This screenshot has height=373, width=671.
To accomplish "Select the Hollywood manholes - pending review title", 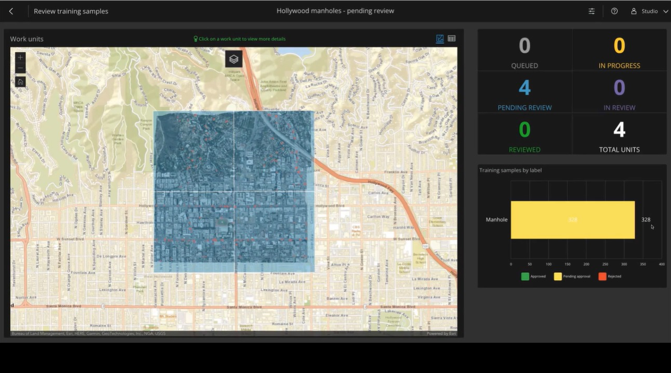I will tap(335, 10).
